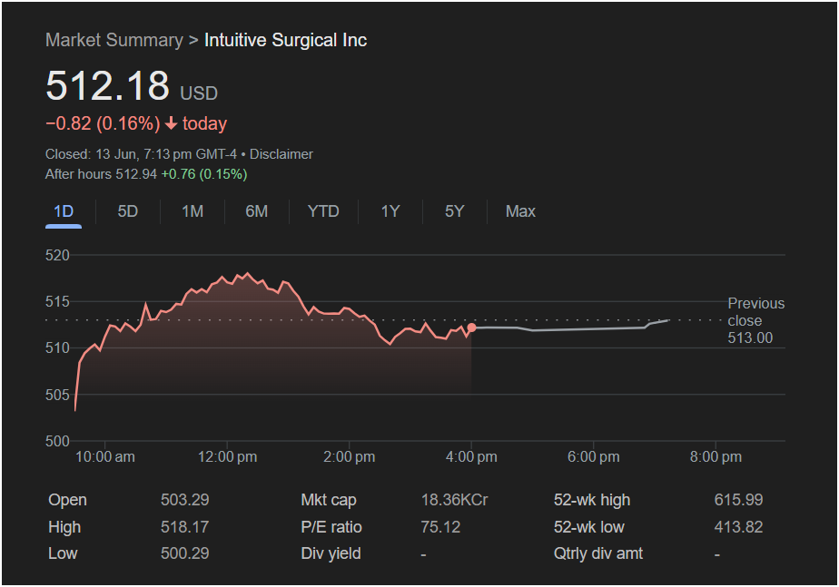Image resolution: width=839 pixels, height=587 pixels.
Task: Switch to the 1M range tab
Action: [192, 211]
